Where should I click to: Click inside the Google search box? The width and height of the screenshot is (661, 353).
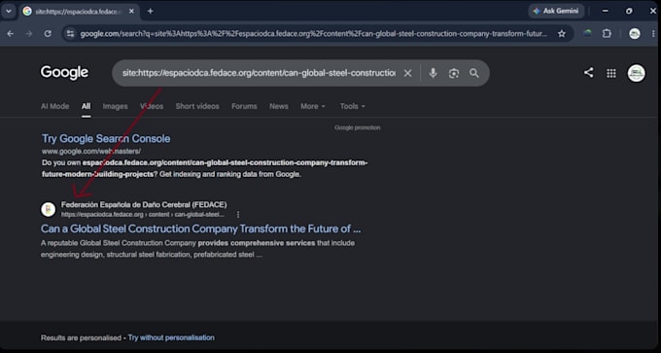258,73
